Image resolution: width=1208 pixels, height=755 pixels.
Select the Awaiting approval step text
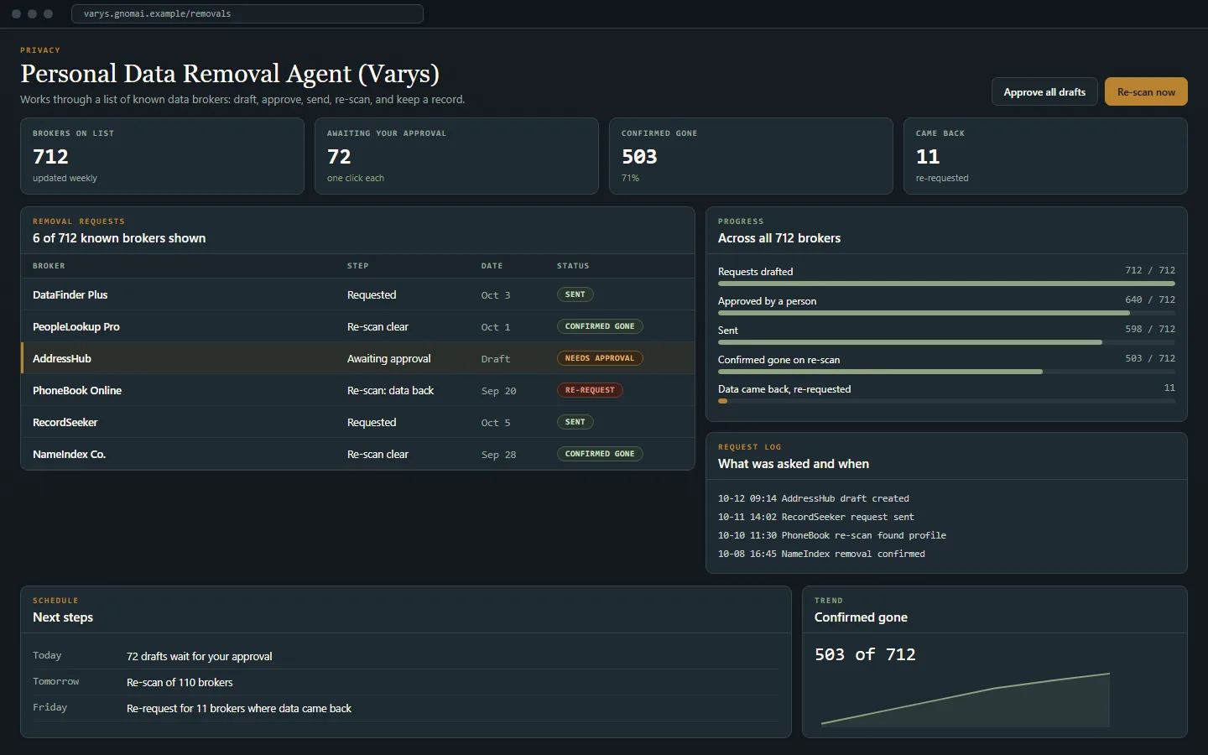tap(389, 358)
